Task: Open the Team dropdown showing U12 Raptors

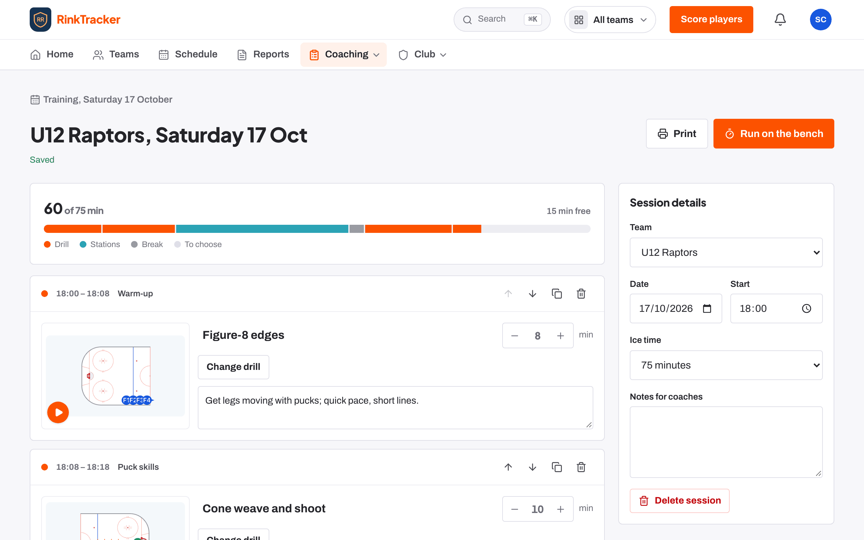Action: 726,252
